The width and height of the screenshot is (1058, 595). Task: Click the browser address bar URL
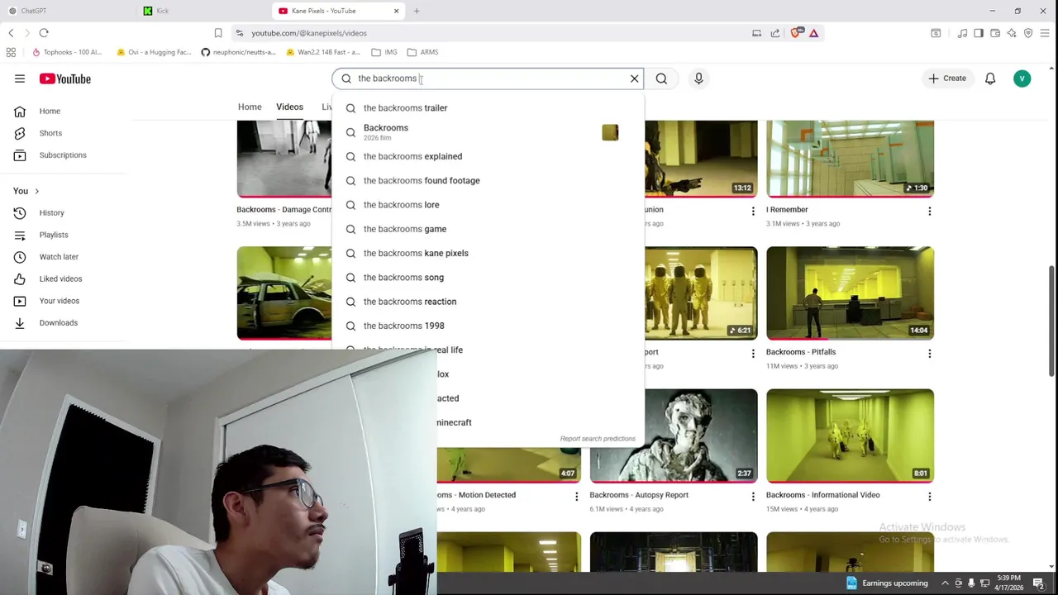pos(309,33)
